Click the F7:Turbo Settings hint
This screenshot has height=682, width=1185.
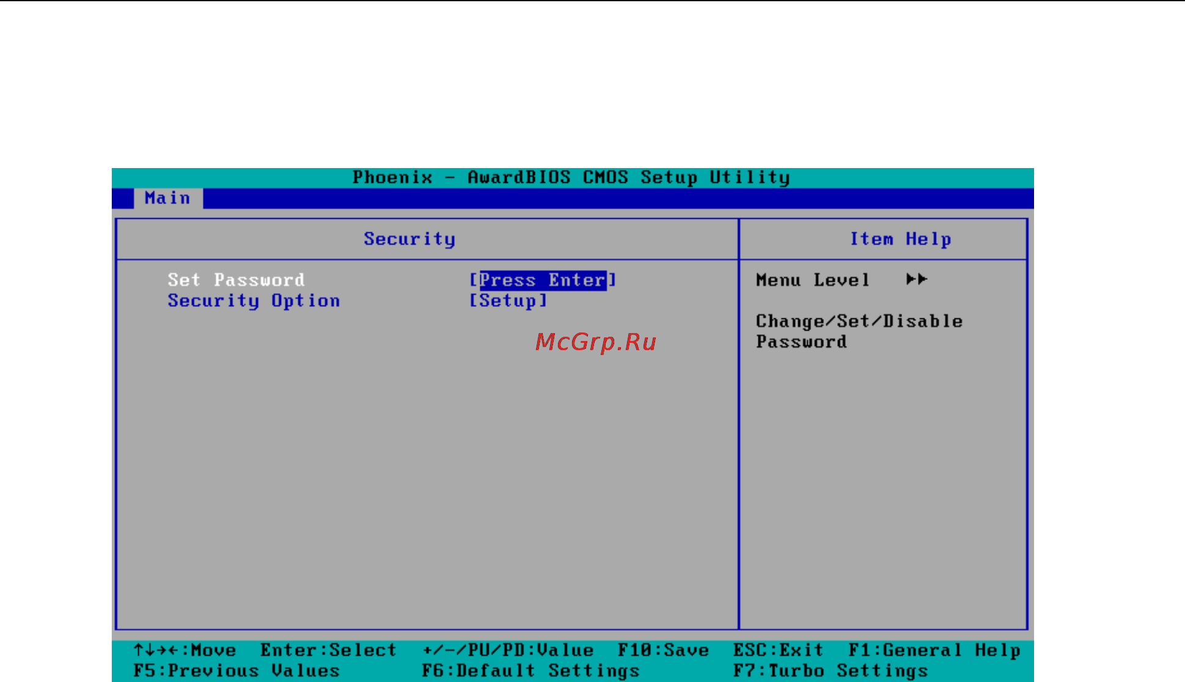point(830,671)
